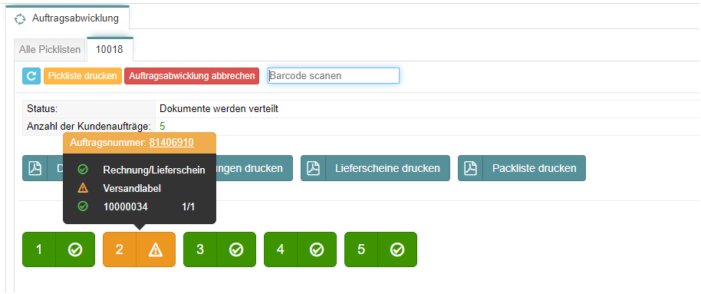The width and height of the screenshot is (701, 294).
Task: Click the Auftragsabwicklung tab sync icon
Action: pos(20,19)
